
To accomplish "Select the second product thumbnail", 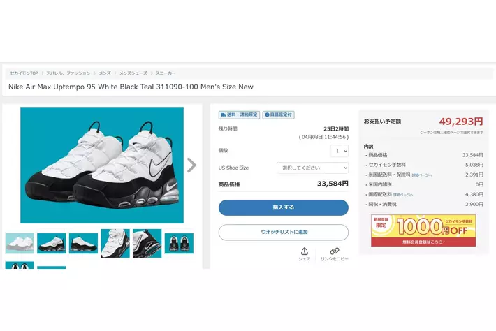I will [x=52, y=243].
